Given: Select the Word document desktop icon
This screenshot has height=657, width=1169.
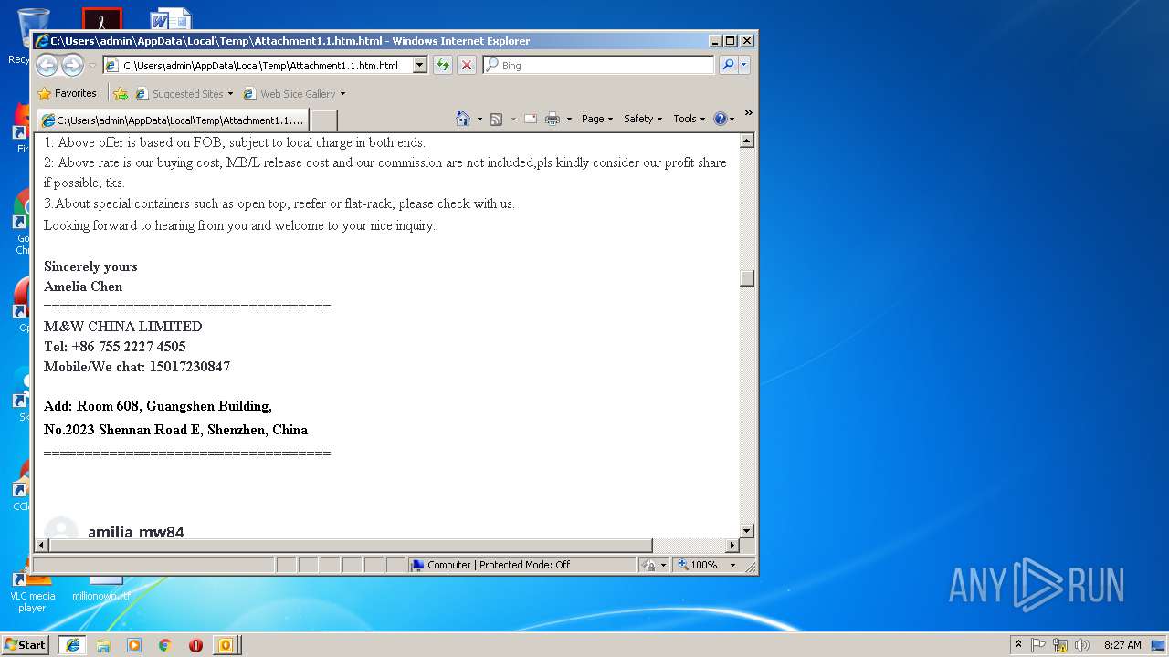Looking at the screenshot, I should [171, 18].
